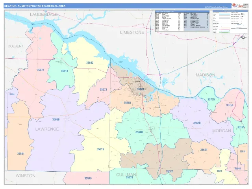Image resolution: width=252 pixels, height=189 pixels.
Task: Click the '2007 ZIP Code' subtitle in header
Action: [216, 7]
